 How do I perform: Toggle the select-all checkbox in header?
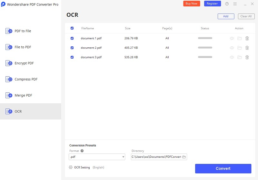72,28
